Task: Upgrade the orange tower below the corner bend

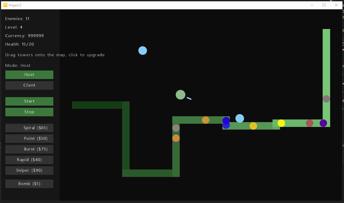Action: (x=176, y=138)
